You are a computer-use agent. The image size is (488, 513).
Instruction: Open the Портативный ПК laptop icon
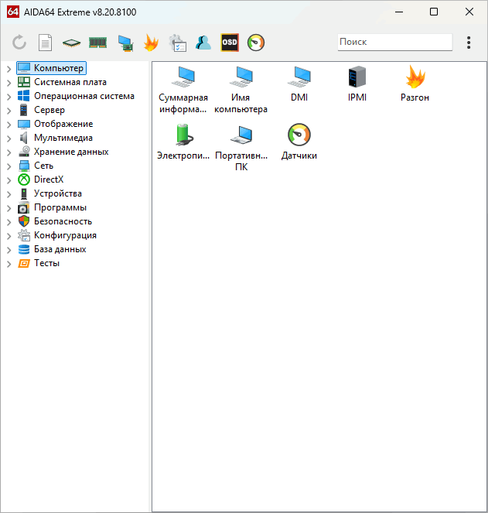tap(241, 135)
